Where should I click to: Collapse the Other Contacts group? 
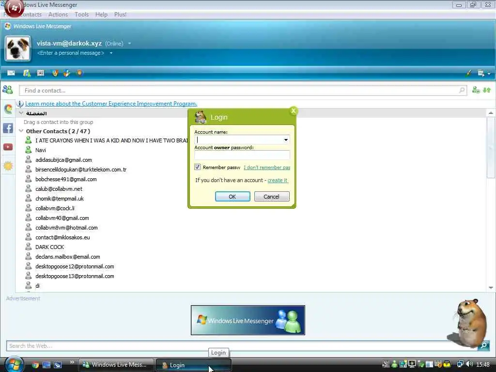pos(21,131)
